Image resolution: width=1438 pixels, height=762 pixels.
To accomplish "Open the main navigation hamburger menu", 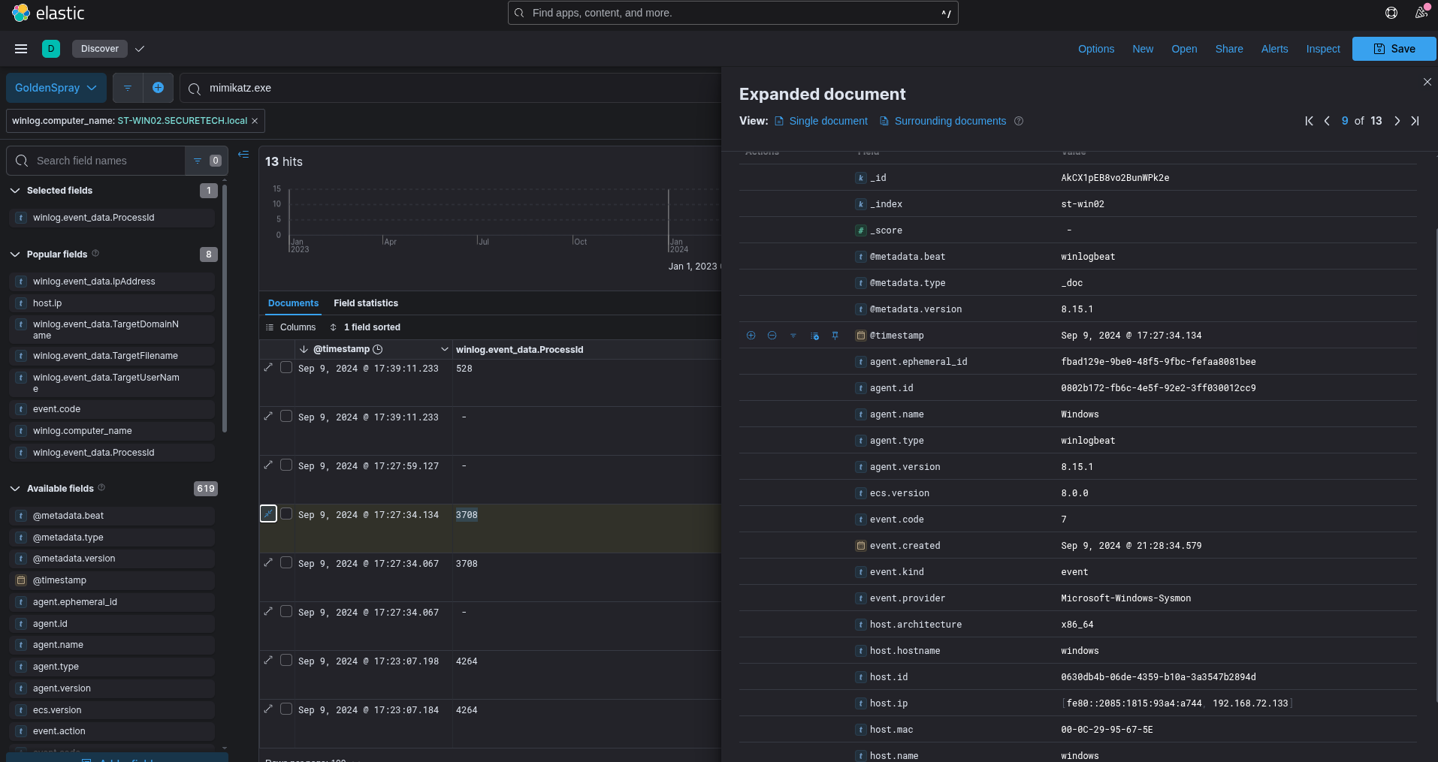I will click(x=21, y=49).
